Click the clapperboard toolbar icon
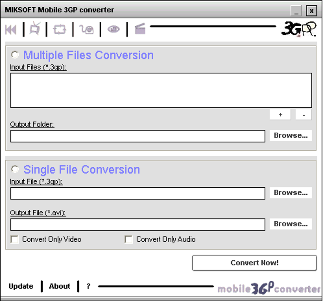Screen dimensions: 323x301 click(x=140, y=29)
